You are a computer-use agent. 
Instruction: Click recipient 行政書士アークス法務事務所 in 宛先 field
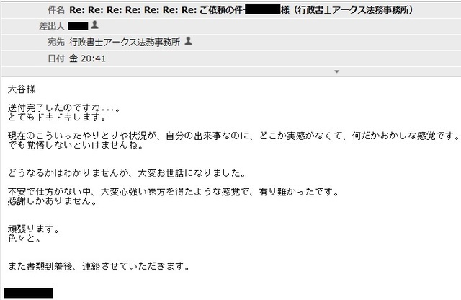tap(125, 42)
